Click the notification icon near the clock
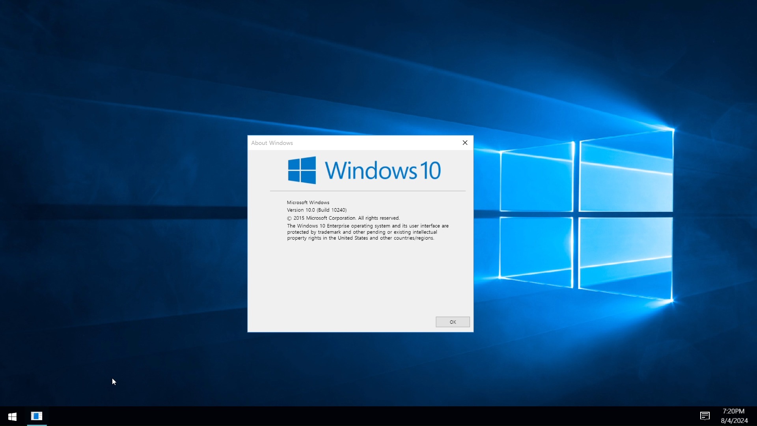The width and height of the screenshot is (757, 426). [x=705, y=416]
